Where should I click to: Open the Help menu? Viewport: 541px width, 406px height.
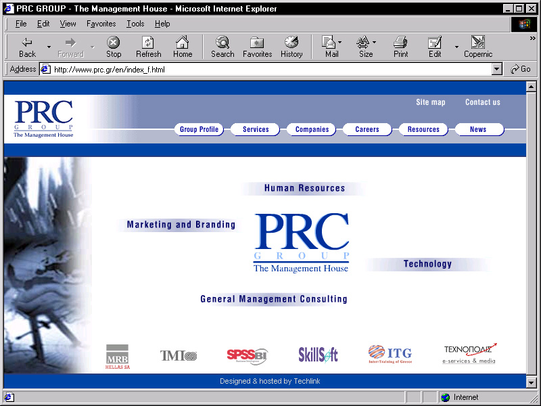point(162,24)
